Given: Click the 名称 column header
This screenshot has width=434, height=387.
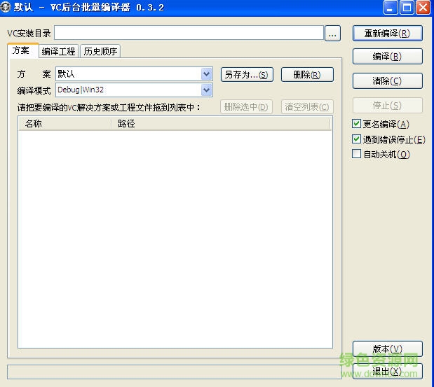Looking at the screenshot, I should [x=65, y=123].
